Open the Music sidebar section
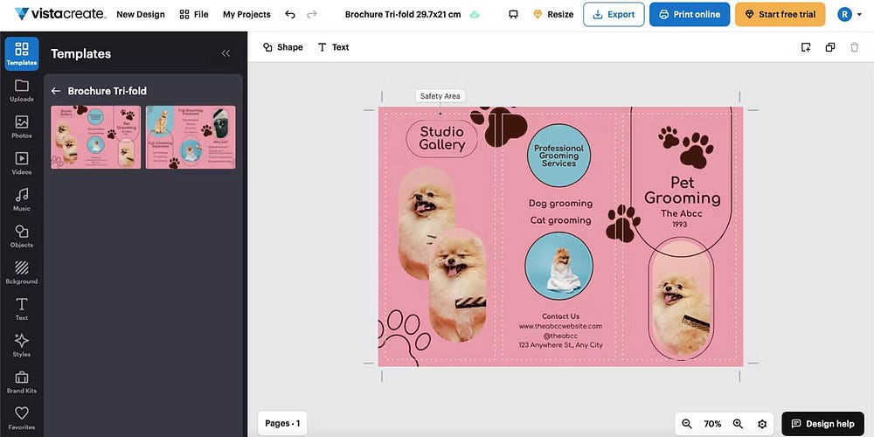Viewport: 874px width, 437px height. (22, 199)
